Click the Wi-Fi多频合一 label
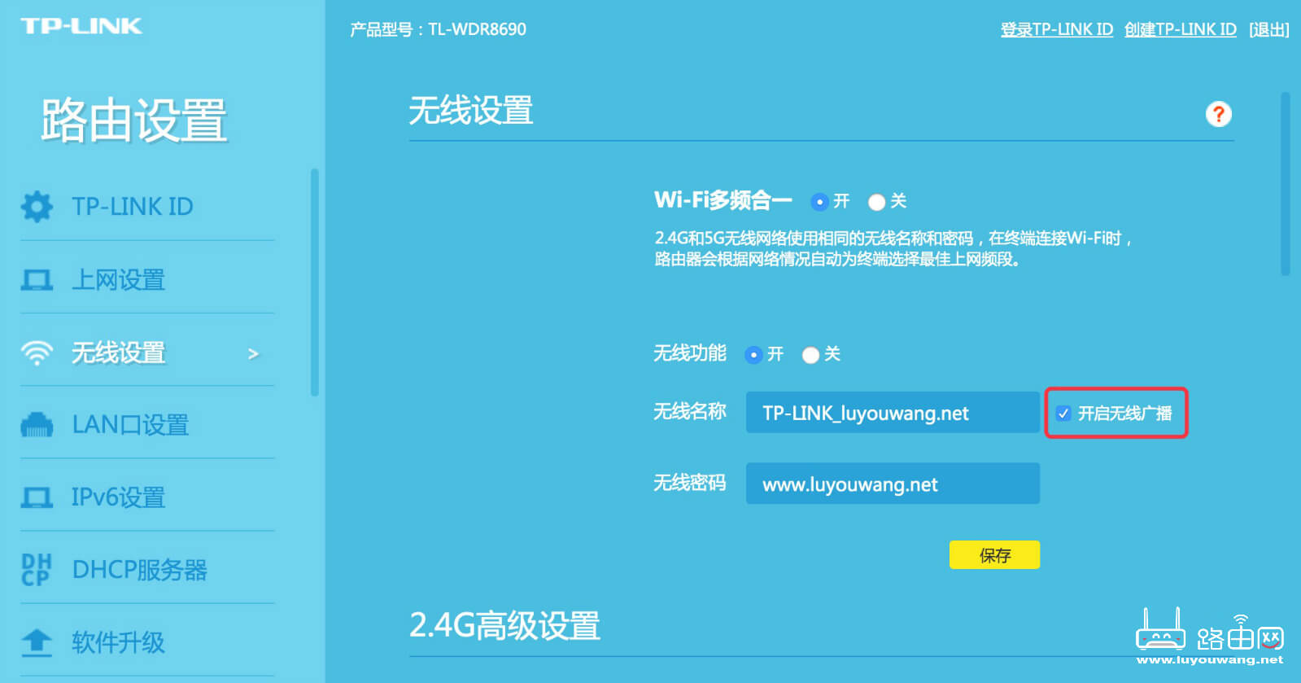Screen dimensions: 1301x683 pos(723,200)
